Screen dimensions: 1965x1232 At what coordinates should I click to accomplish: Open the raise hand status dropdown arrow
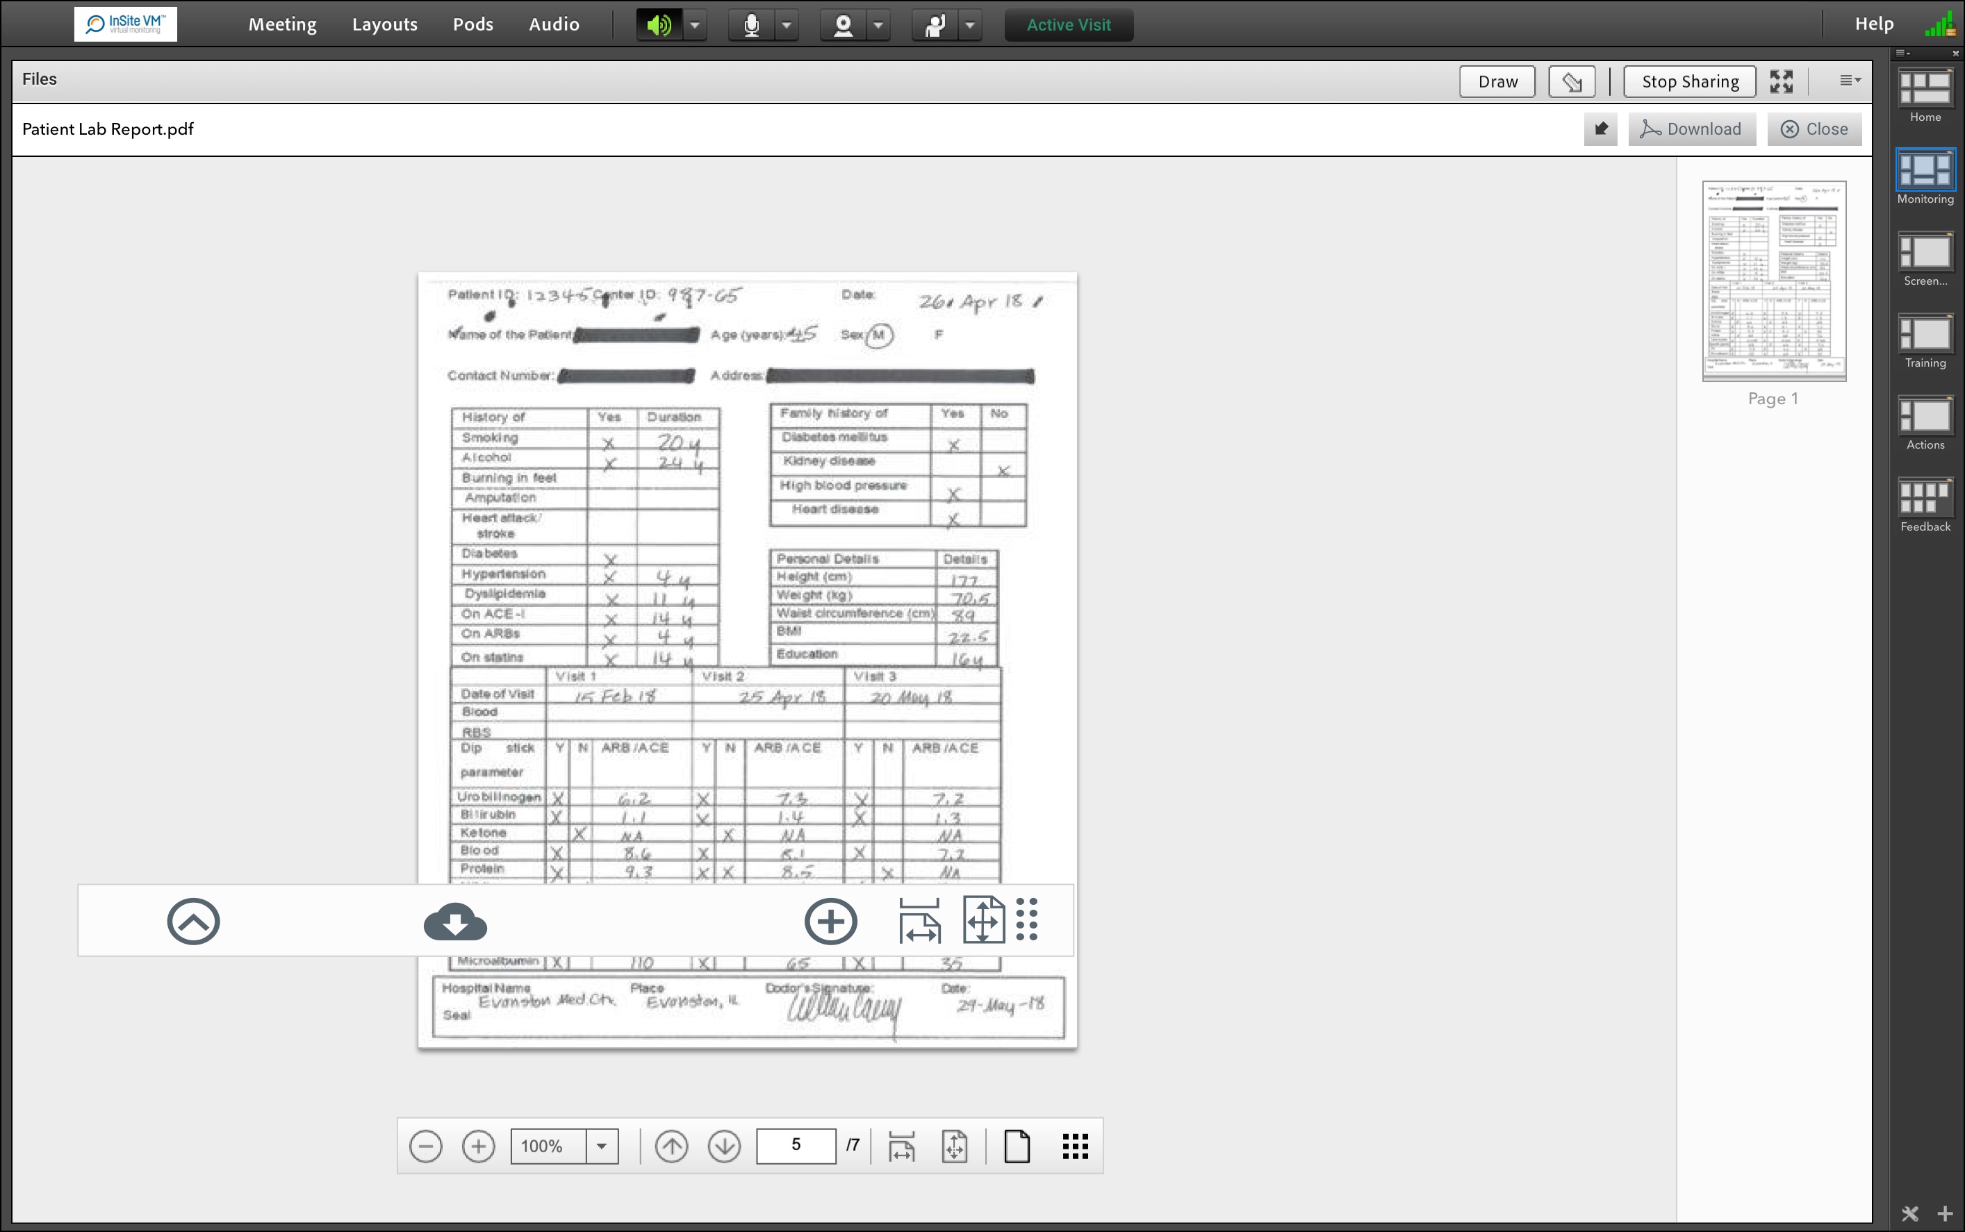(970, 25)
